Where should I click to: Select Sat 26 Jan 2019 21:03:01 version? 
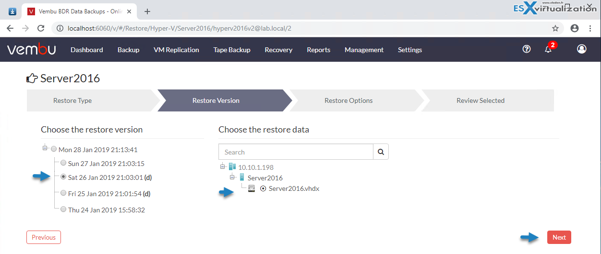63,177
